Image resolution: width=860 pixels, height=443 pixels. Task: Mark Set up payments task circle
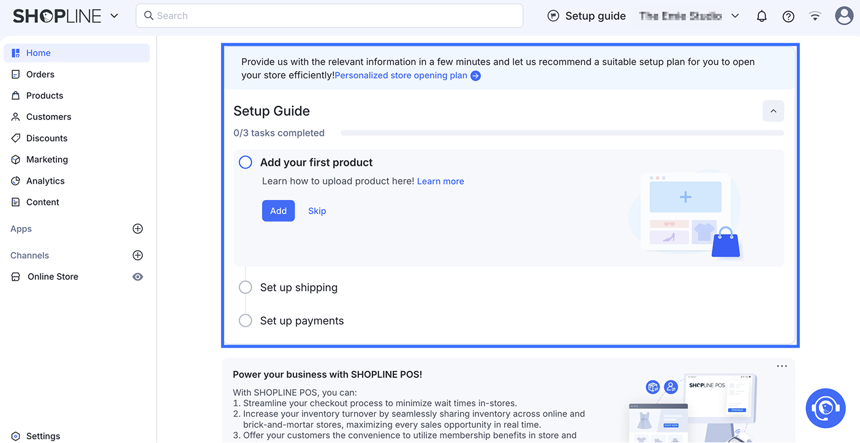click(246, 321)
